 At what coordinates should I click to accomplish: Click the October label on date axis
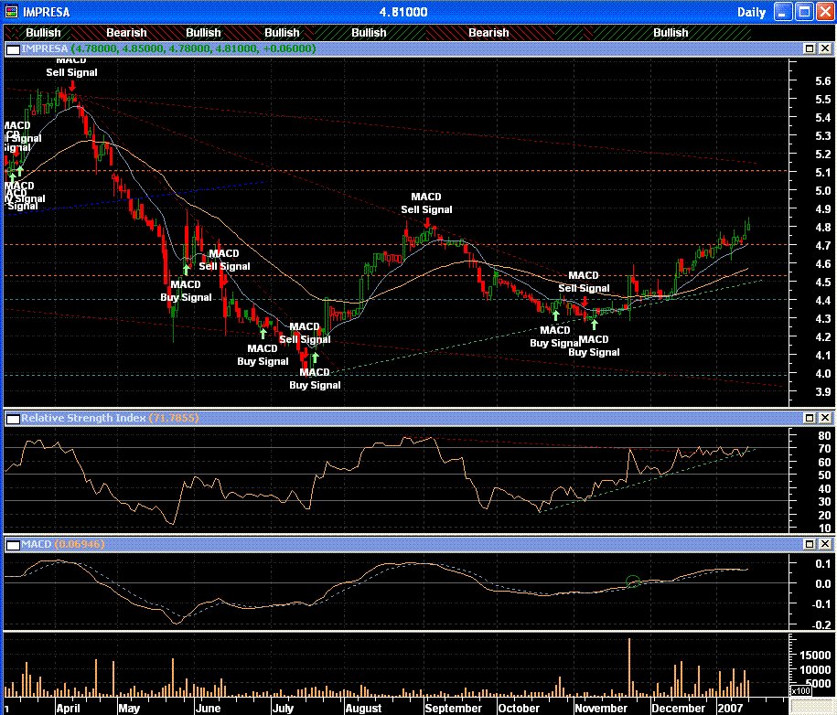(x=519, y=708)
